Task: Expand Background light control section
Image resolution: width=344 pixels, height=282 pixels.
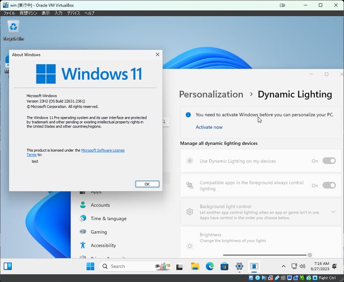Action: tap(333, 212)
